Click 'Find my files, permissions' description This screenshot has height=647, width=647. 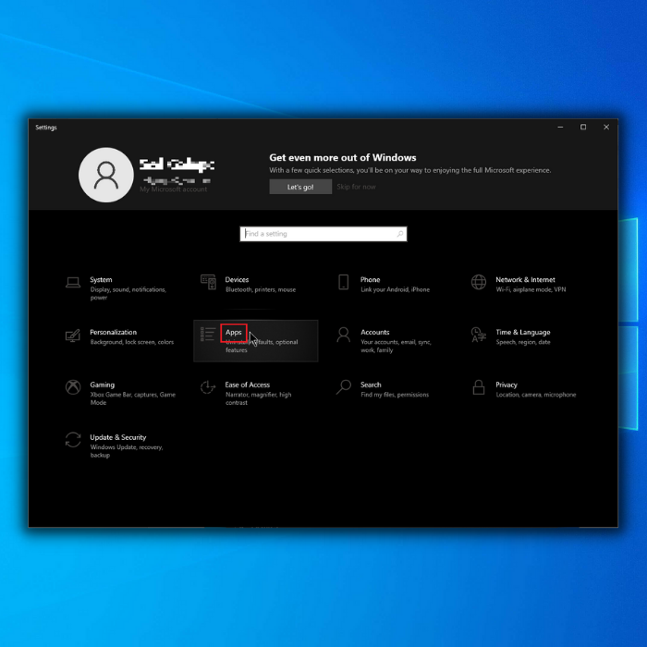[x=395, y=395]
